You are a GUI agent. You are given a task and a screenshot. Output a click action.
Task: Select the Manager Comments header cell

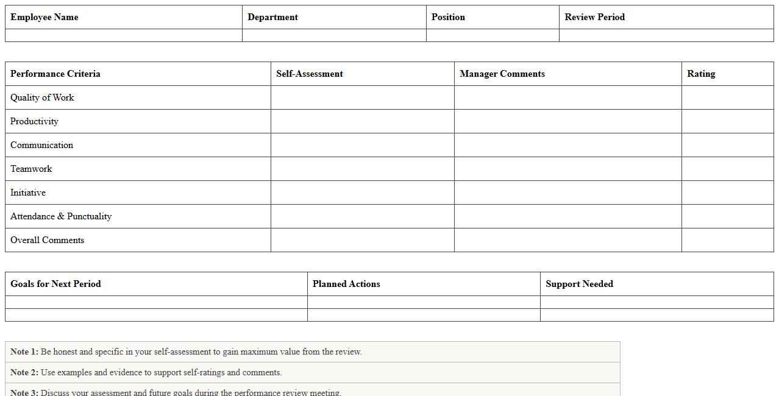[502, 74]
